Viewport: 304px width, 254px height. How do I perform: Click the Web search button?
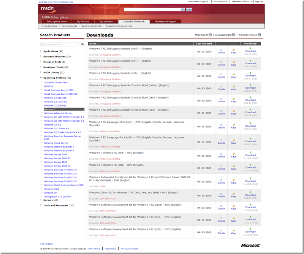189,10
